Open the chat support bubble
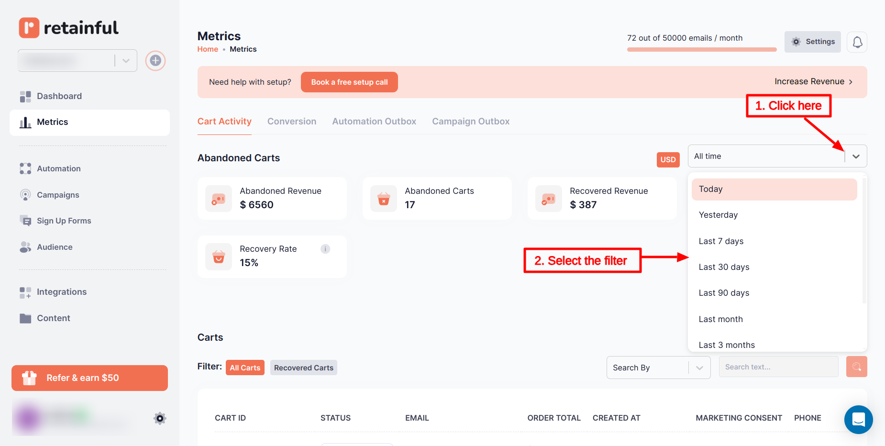 [858, 420]
